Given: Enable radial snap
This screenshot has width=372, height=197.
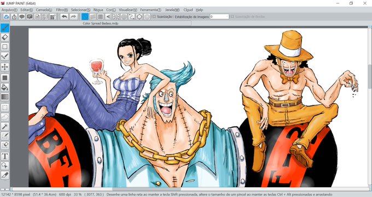Looking at the screenshot, I should (x=116, y=16).
